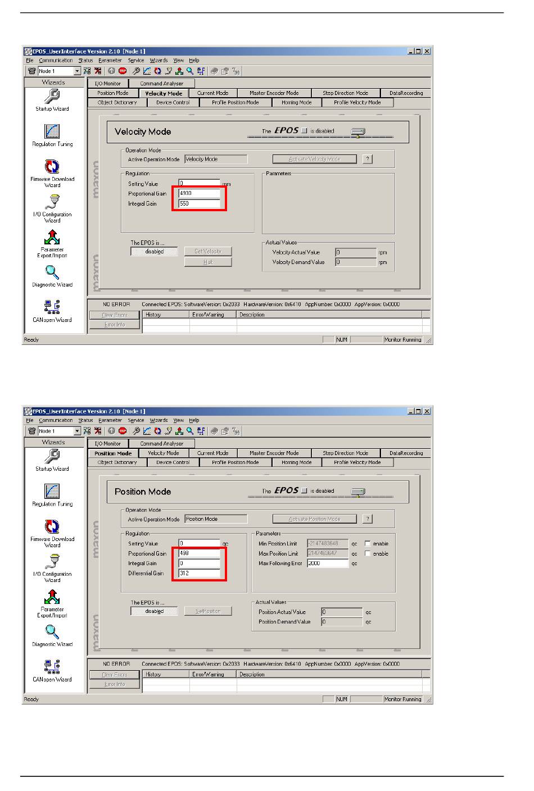Image resolution: width=534 pixels, height=791 pixels.
Task: Open Master Encoder Mode tab in Velocity Mode window
Action: coord(274,93)
